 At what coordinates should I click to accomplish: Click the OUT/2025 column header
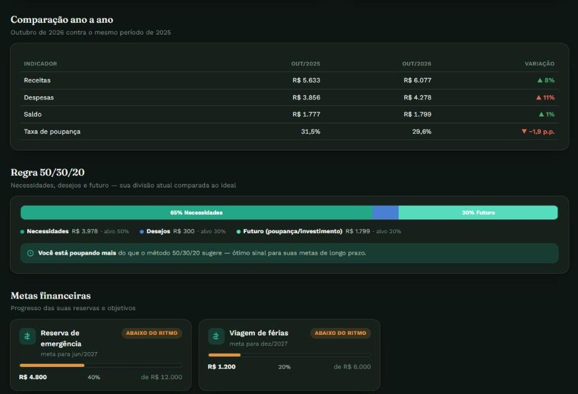(306, 64)
